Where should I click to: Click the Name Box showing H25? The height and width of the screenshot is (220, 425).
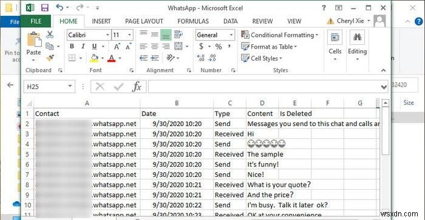[x=49, y=87]
